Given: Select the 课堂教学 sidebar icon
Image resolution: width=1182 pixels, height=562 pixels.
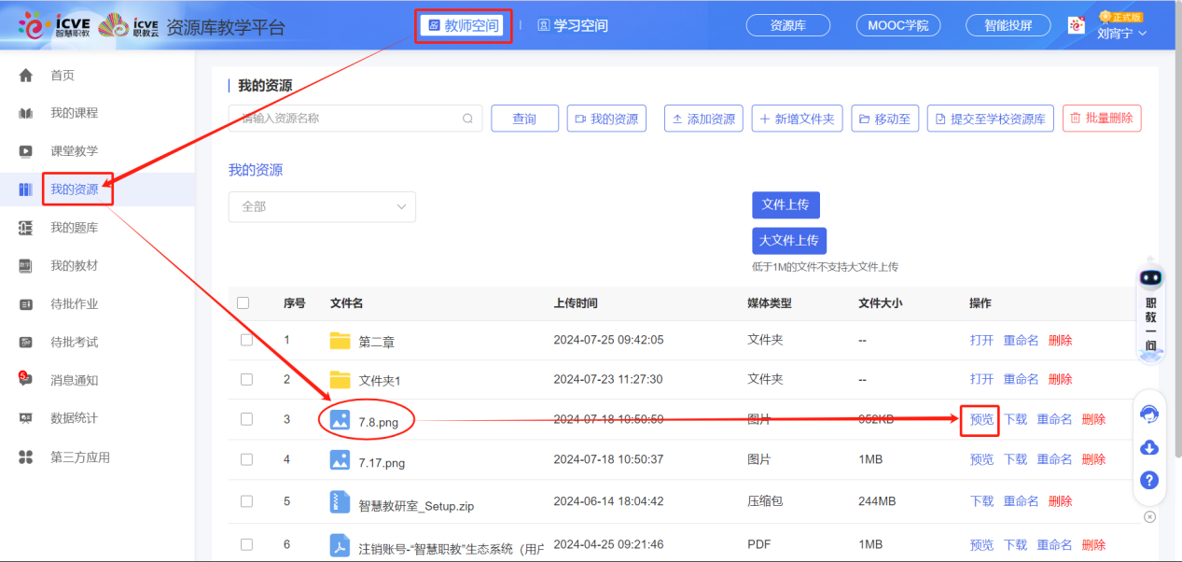Looking at the screenshot, I should click(26, 150).
